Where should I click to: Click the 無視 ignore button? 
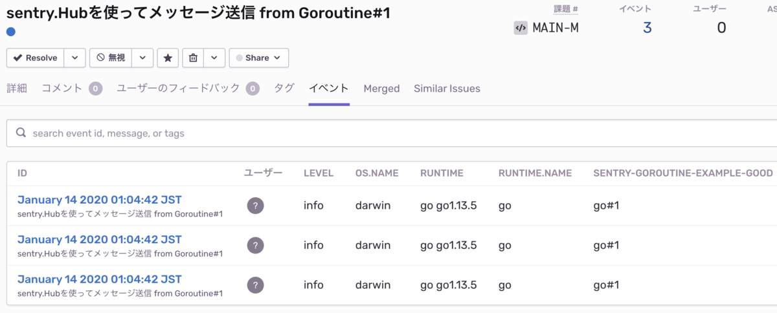point(110,58)
